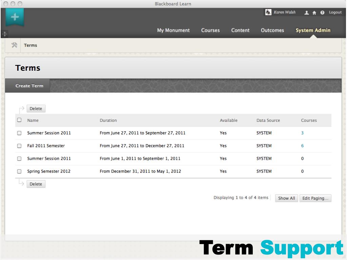
Task: Sort by the Courses column header
Action: [309, 120]
